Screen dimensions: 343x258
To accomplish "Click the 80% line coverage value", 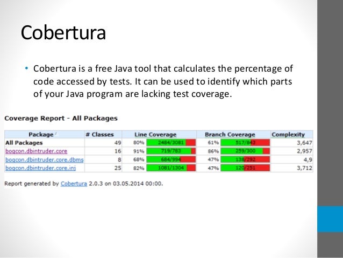I will 139,143.
